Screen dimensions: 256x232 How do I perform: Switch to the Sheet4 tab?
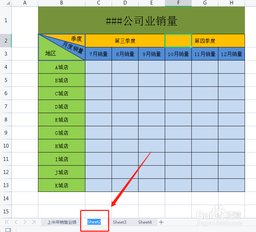point(145,222)
